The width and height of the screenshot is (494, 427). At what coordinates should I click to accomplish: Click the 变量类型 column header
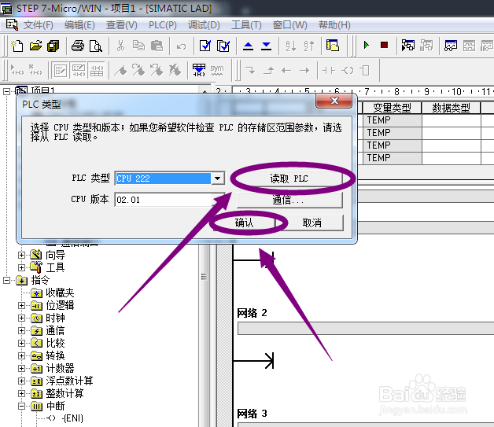392,108
